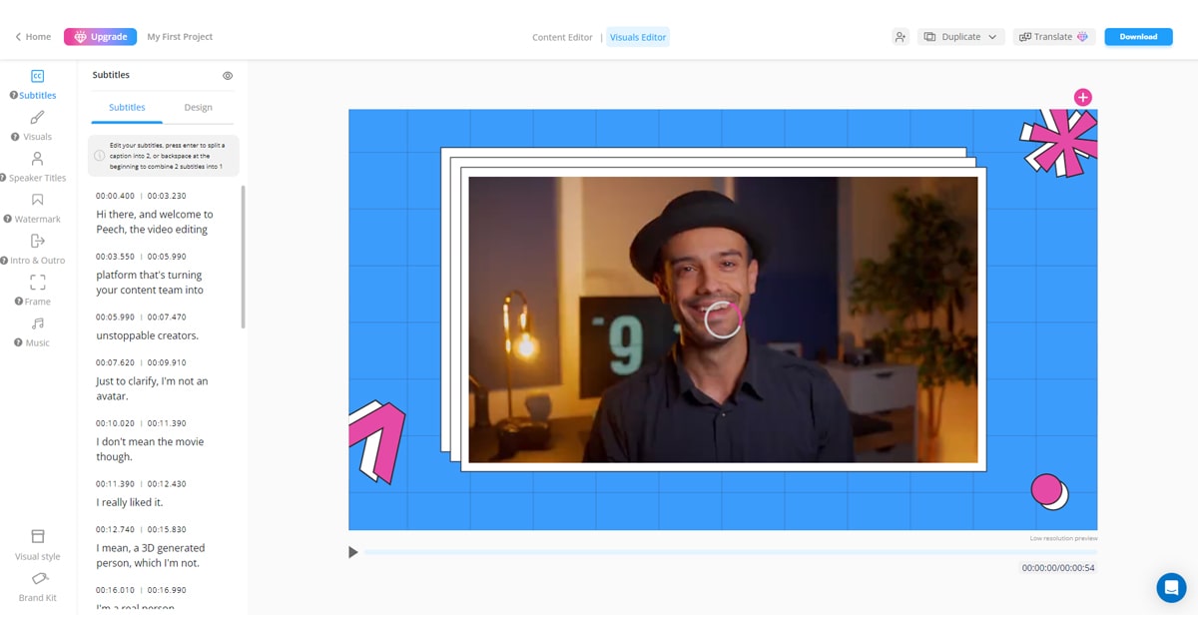Switch to the Content Editor tab

point(562,38)
